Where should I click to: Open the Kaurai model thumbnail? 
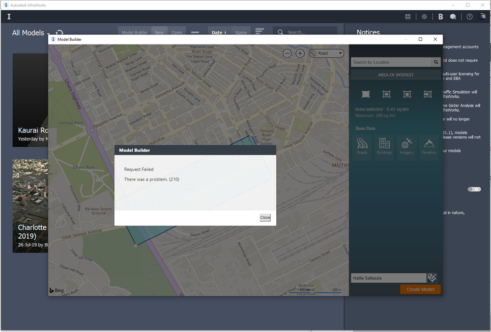[30, 100]
